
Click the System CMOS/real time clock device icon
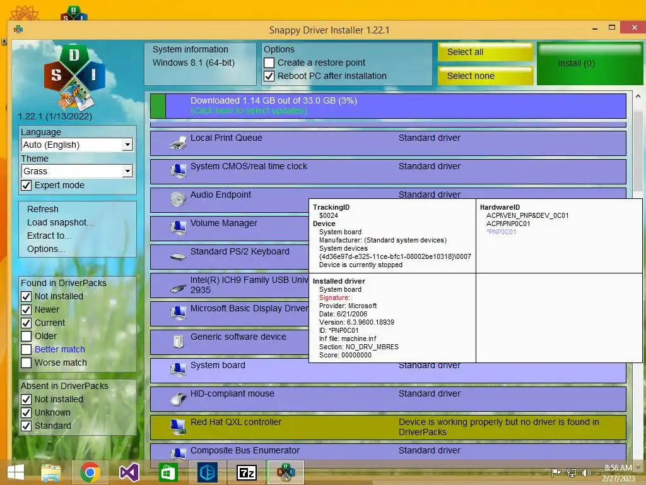point(178,171)
